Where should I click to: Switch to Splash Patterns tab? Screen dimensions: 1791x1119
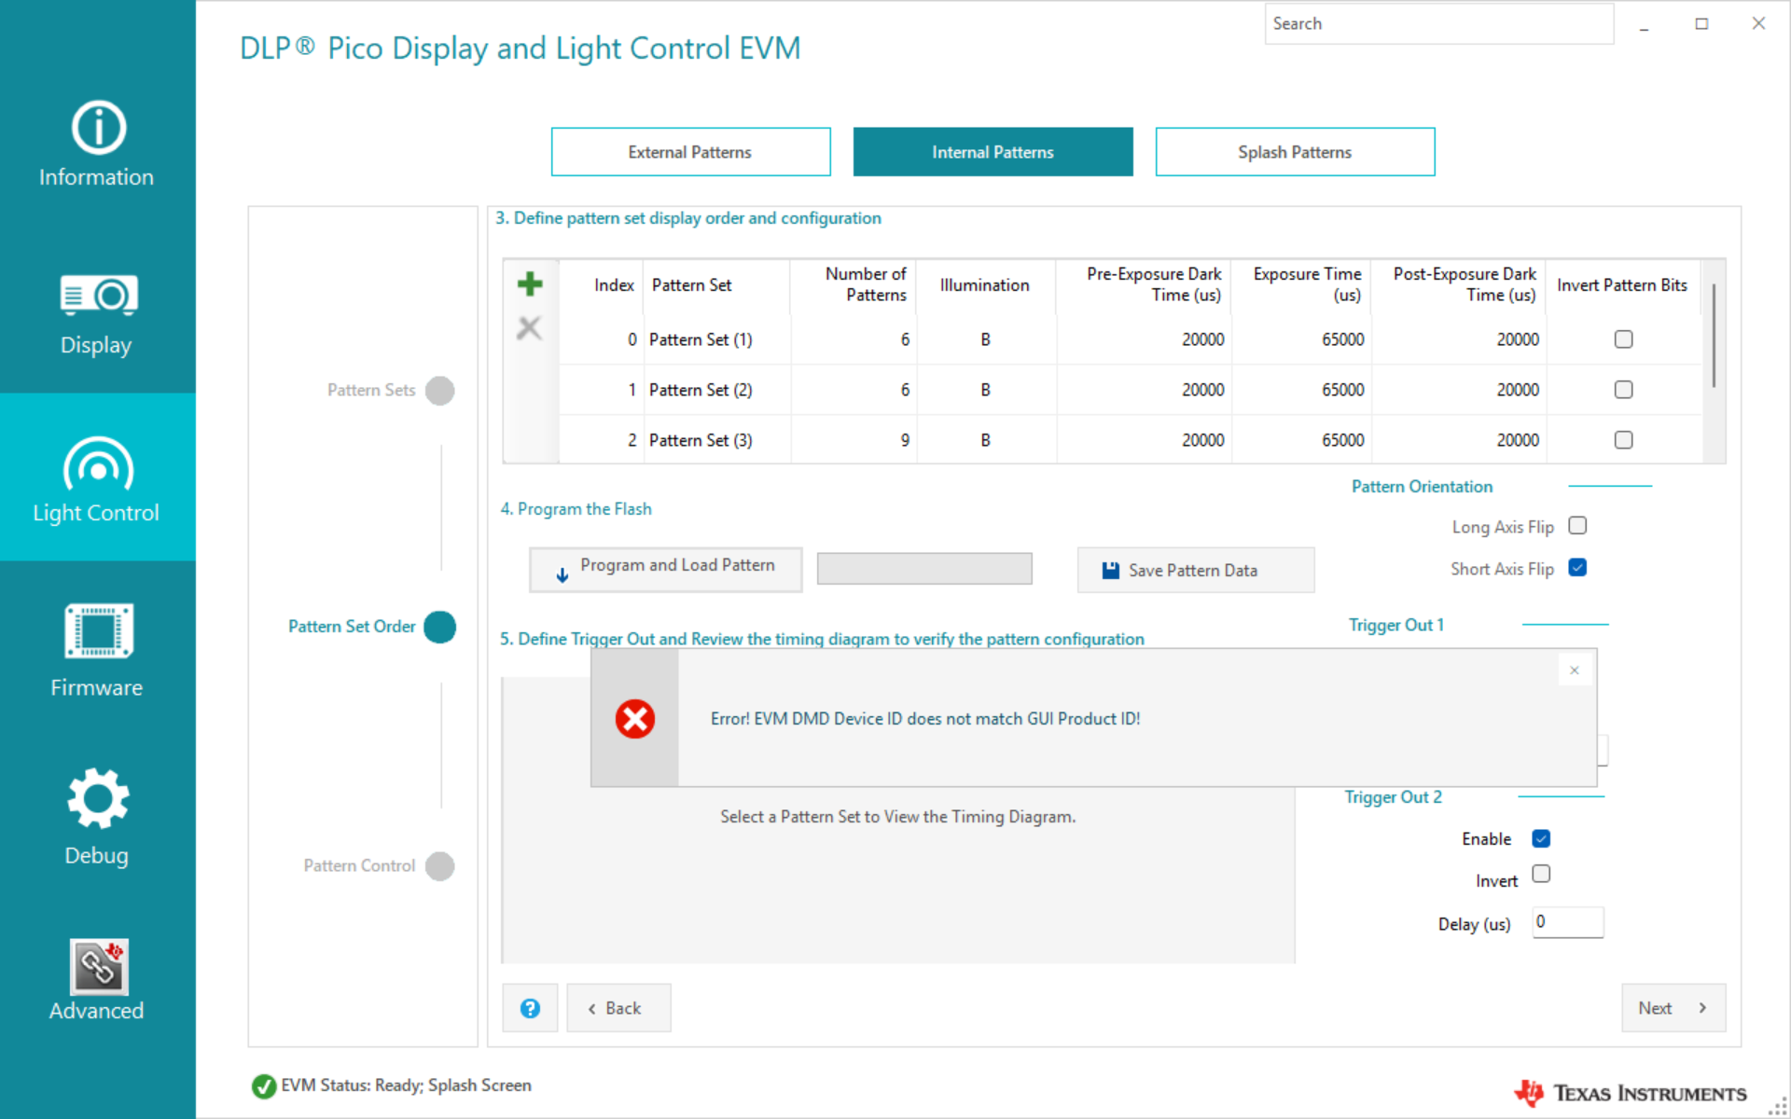(1296, 152)
